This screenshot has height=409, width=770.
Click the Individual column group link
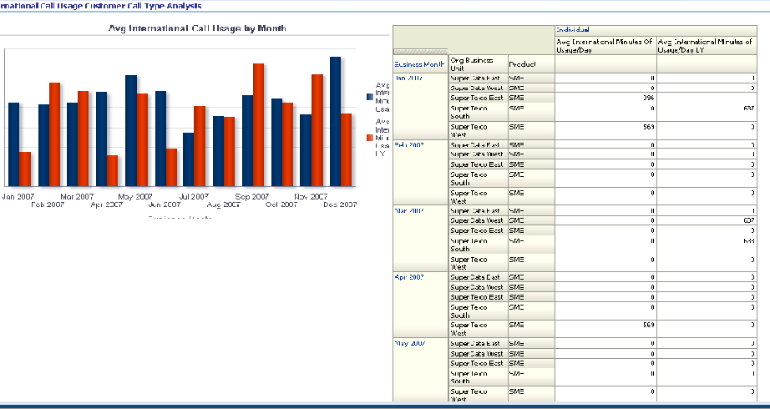[x=572, y=30]
